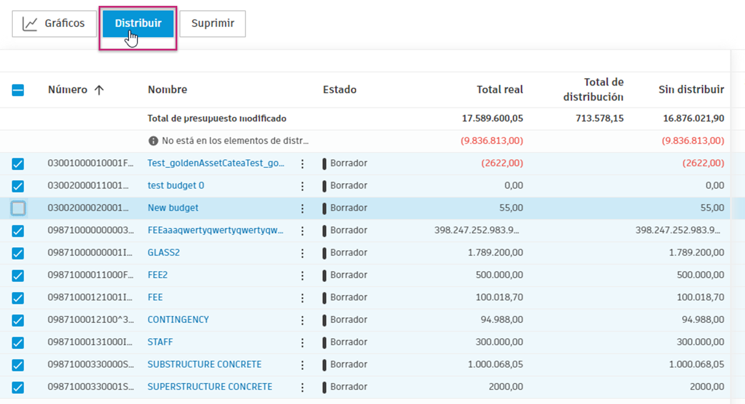745x404 pixels.
Task: Click the Estado column header
Action: pos(339,90)
